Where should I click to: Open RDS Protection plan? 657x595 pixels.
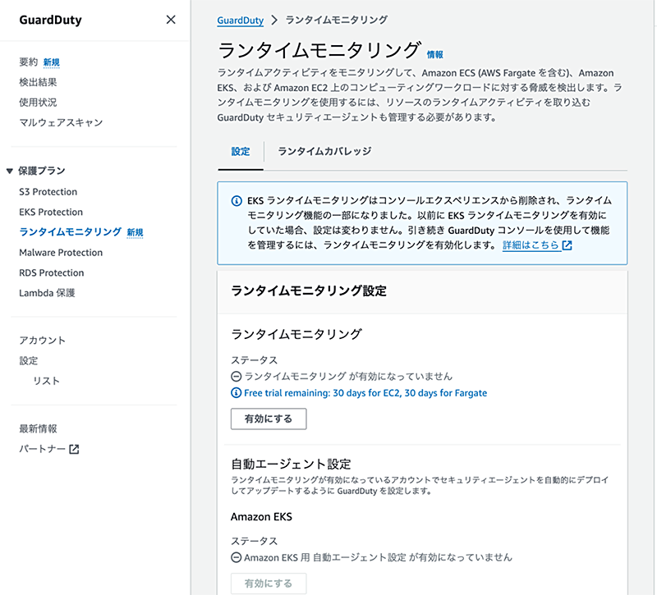tap(52, 272)
